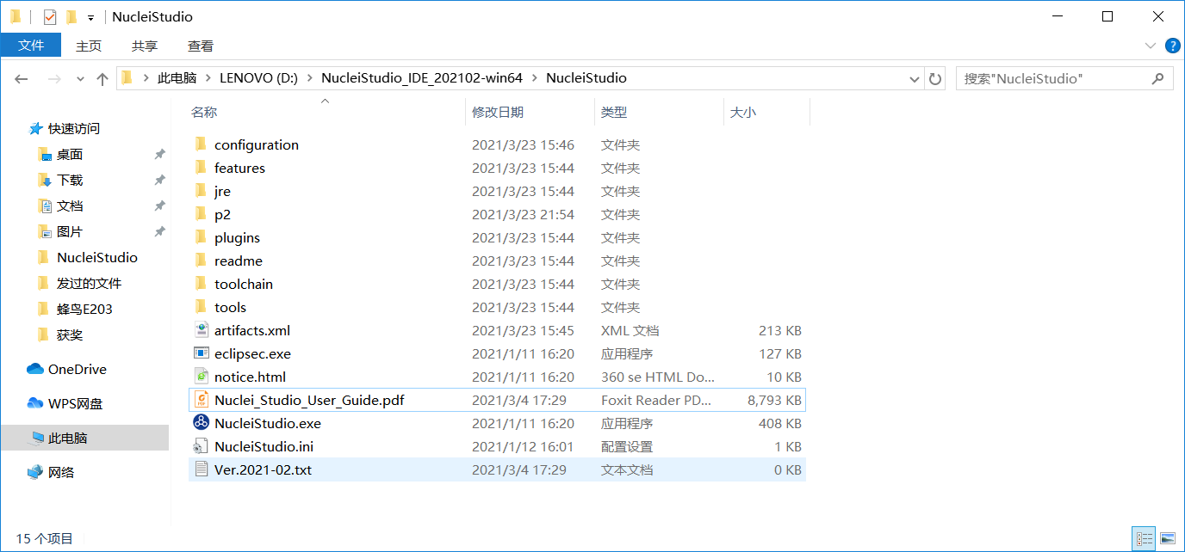Go up one folder level
This screenshot has height=552, width=1185.
point(102,78)
